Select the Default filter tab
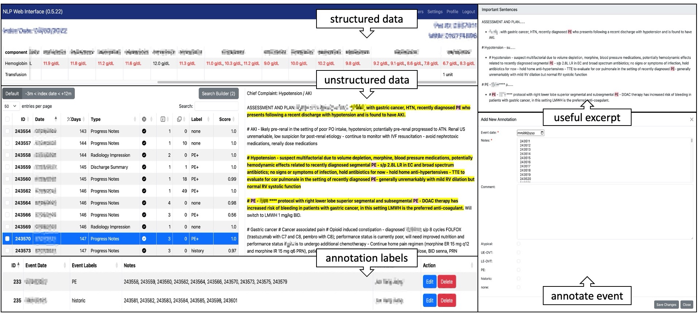Viewport: 698px width, 316px height. coord(12,93)
